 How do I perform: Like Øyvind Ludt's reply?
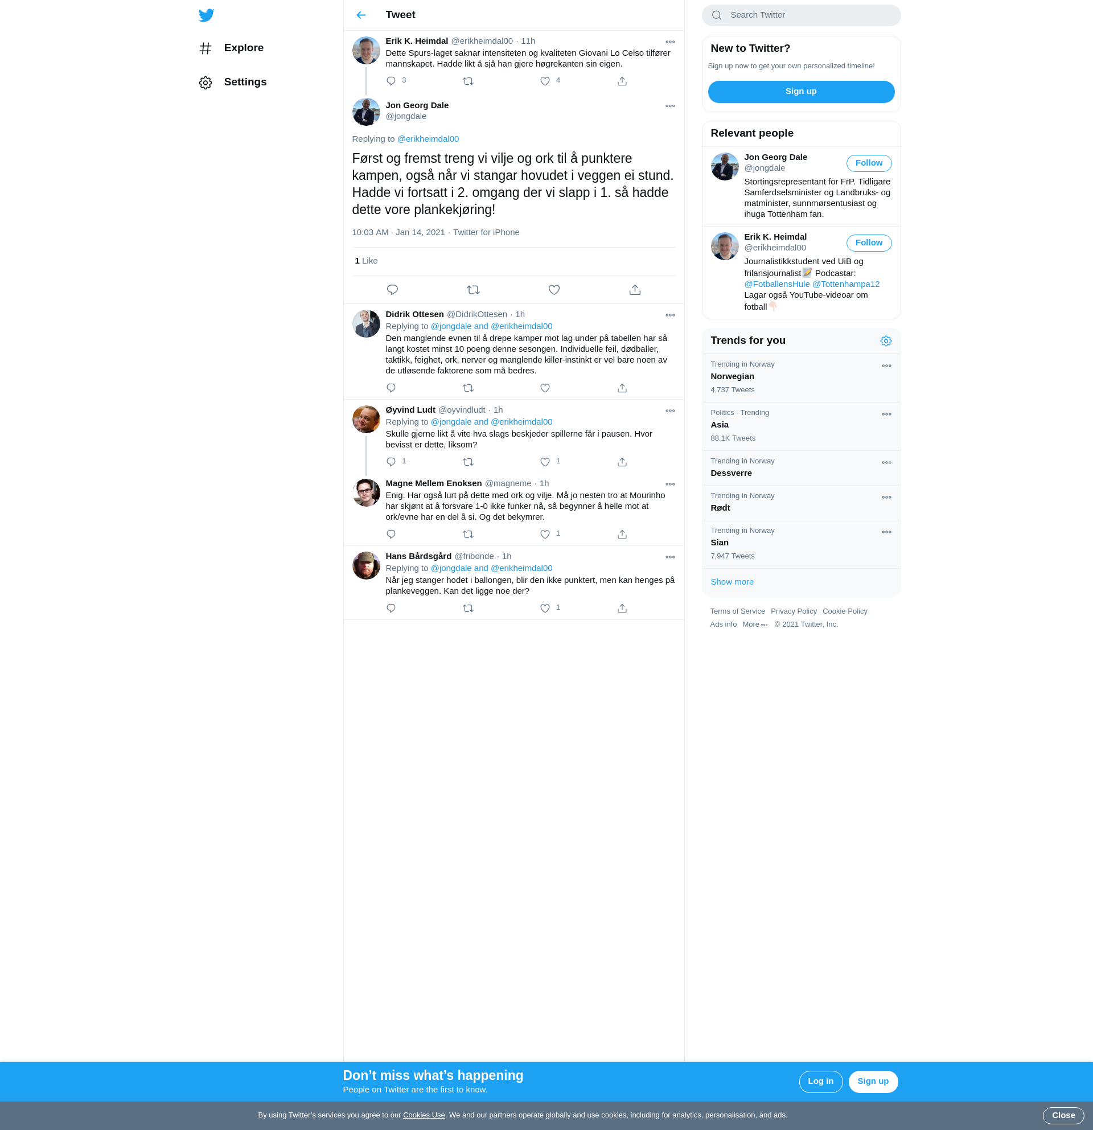(545, 462)
